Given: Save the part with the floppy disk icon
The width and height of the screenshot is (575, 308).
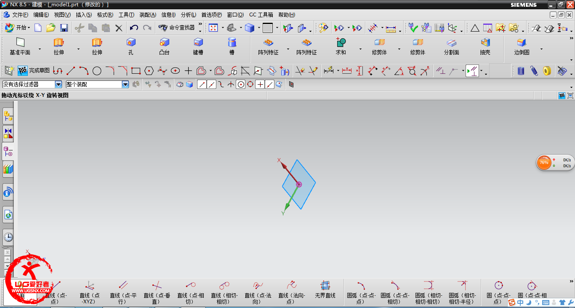Looking at the screenshot, I should [x=64, y=28].
